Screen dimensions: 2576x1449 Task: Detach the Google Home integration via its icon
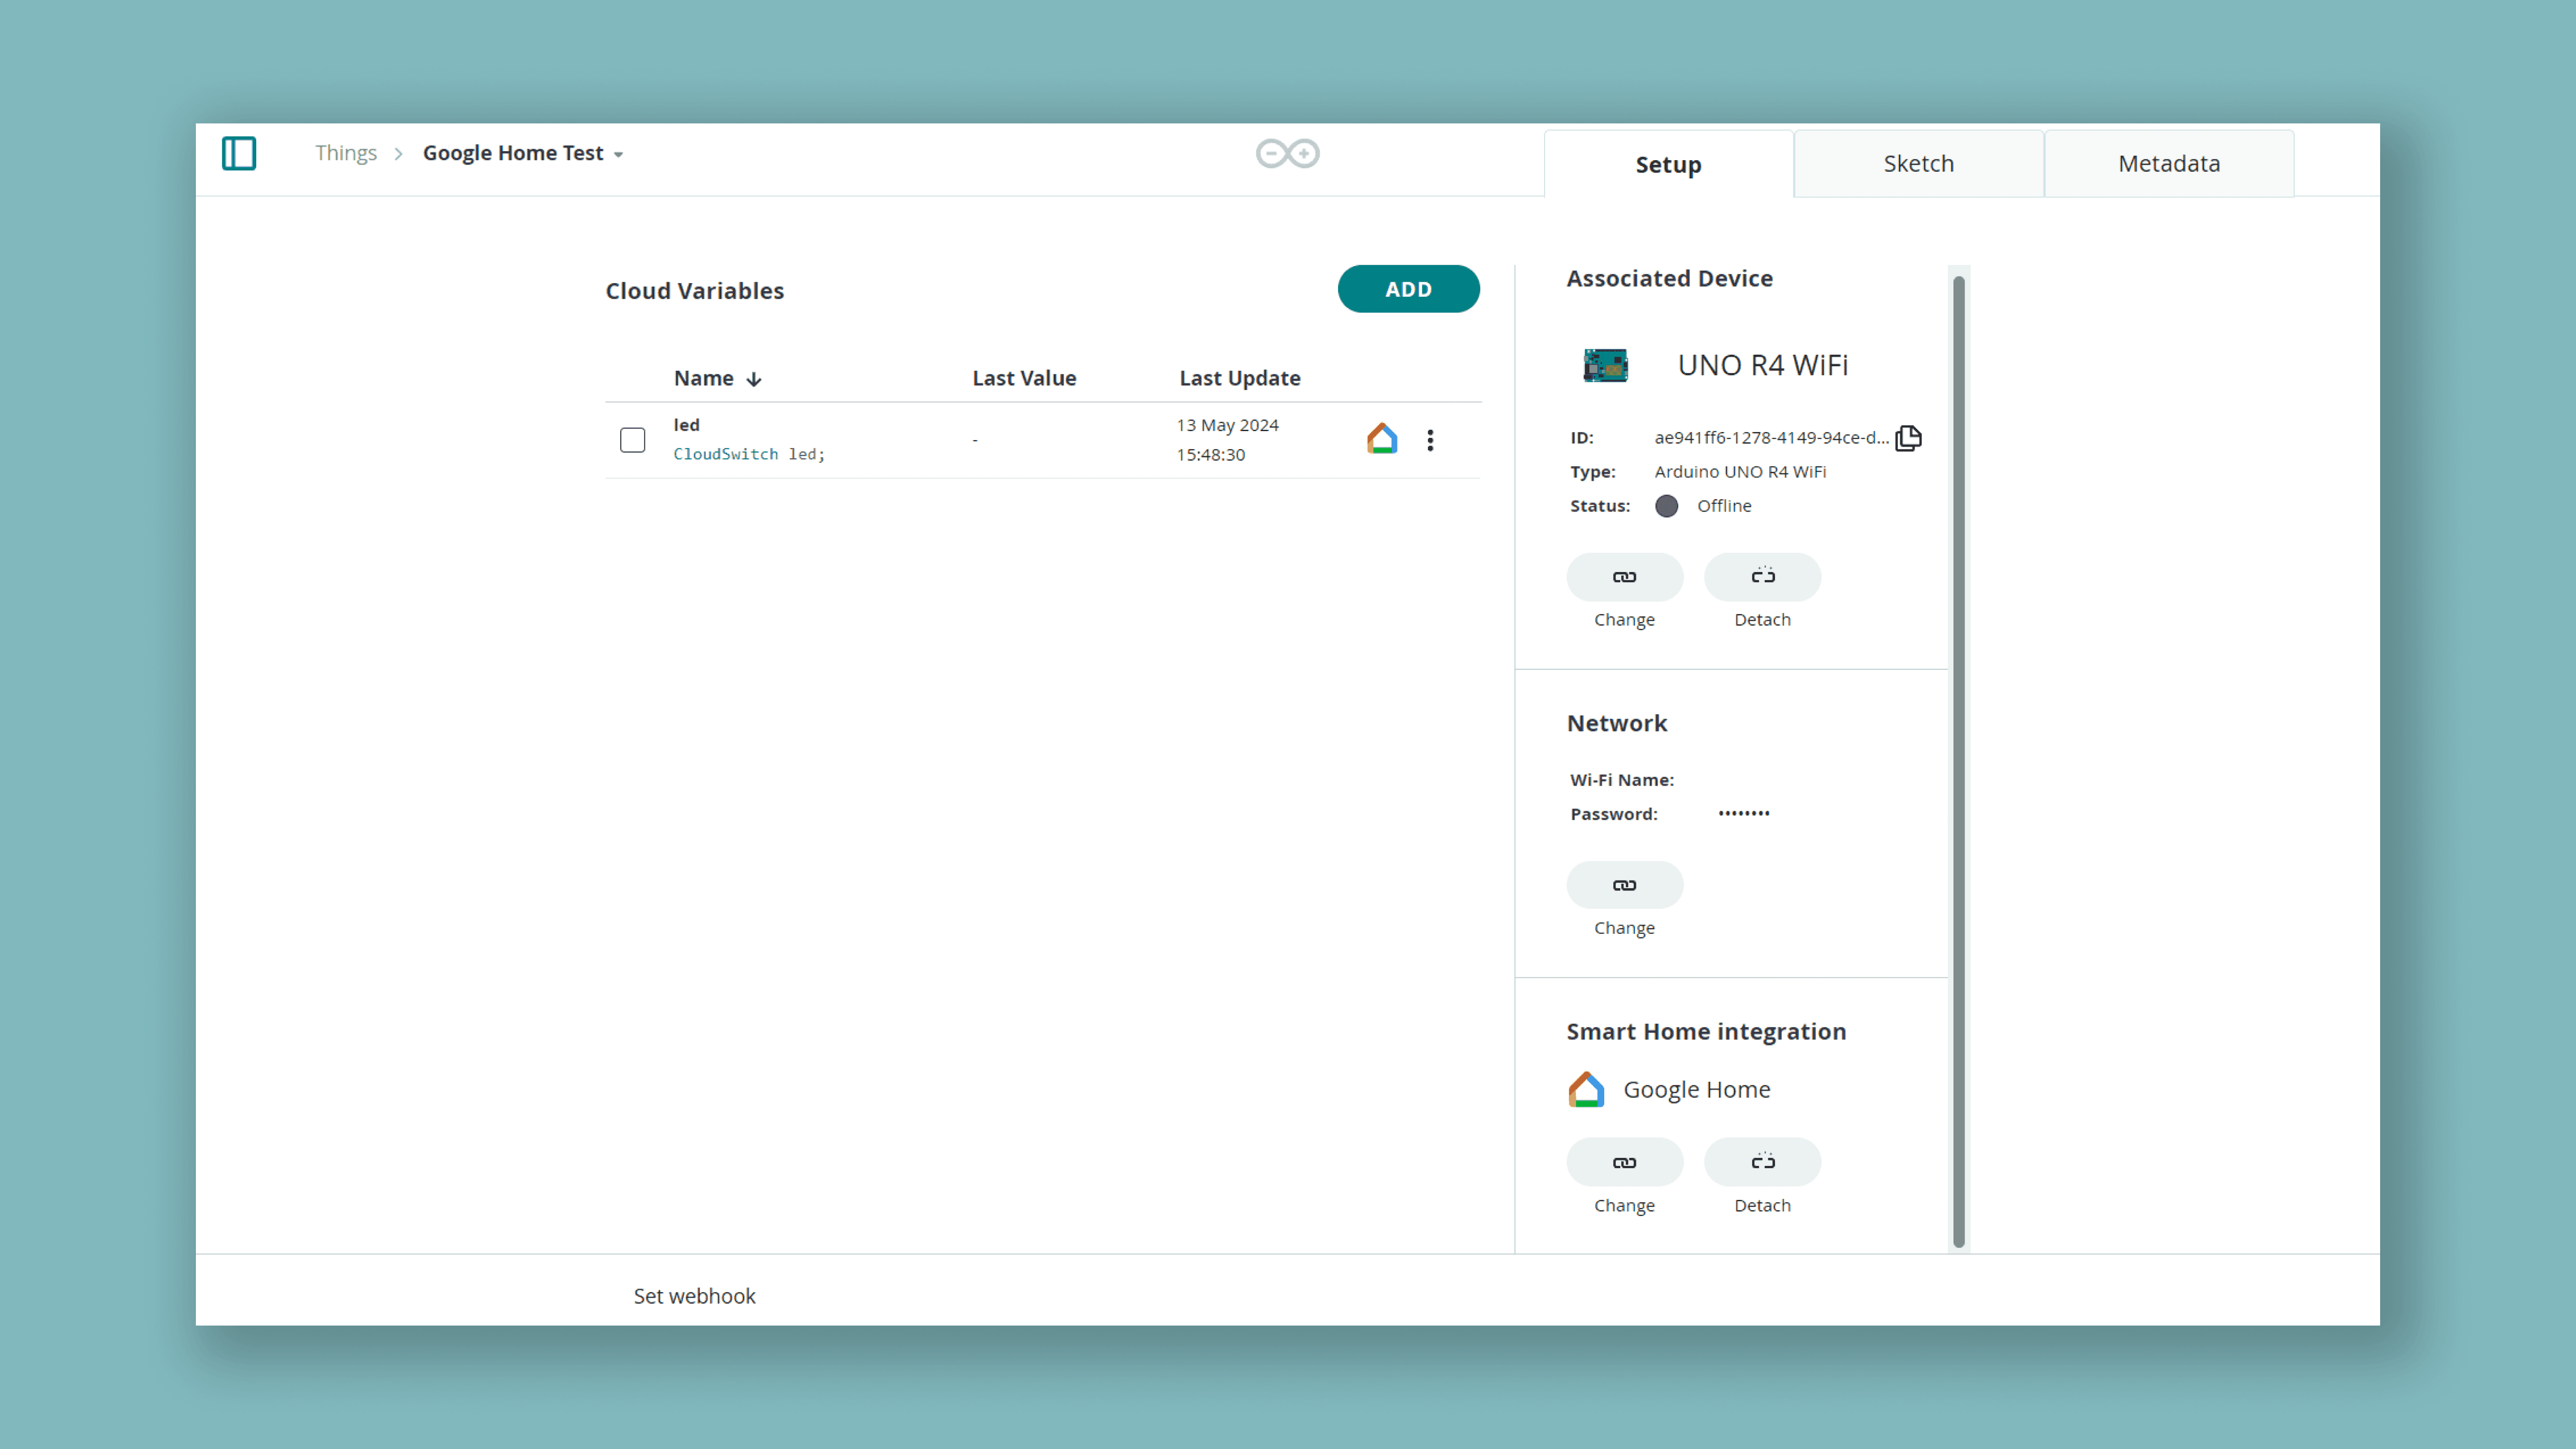[1762, 1162]
